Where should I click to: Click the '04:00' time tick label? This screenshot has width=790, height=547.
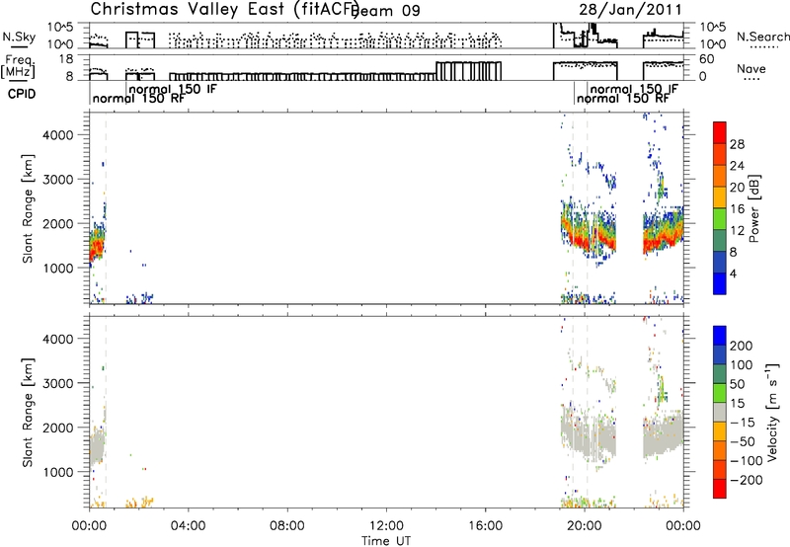click(188, 526)
